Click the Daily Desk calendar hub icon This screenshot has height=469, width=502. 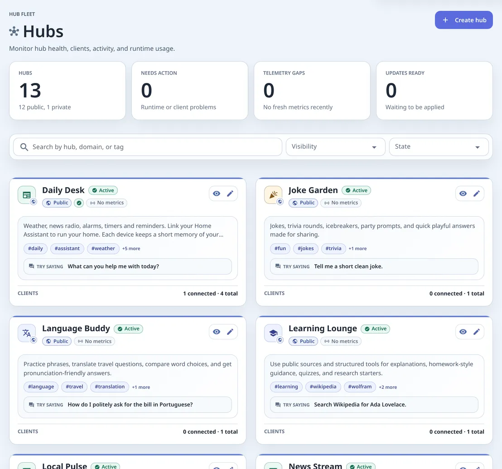point(27,195)
